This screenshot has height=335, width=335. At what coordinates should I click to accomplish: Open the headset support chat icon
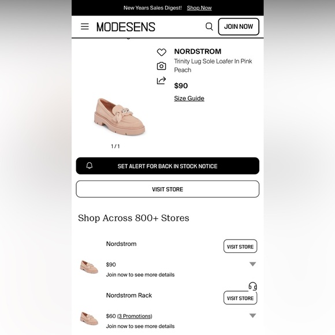tap(252, 286)
